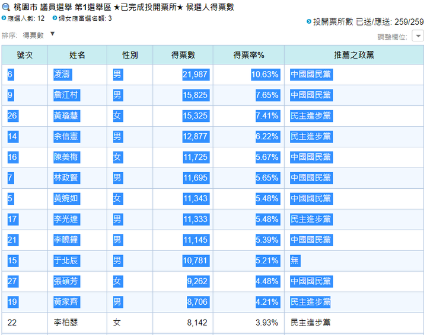The image size is (427, 335).
Task: Click vote count 11,145
Action: coord(196,240)
